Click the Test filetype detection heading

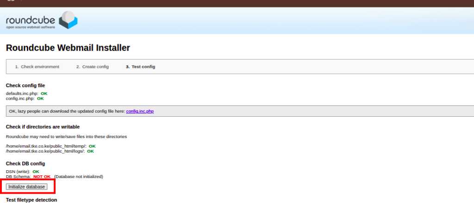coord(31,200)
